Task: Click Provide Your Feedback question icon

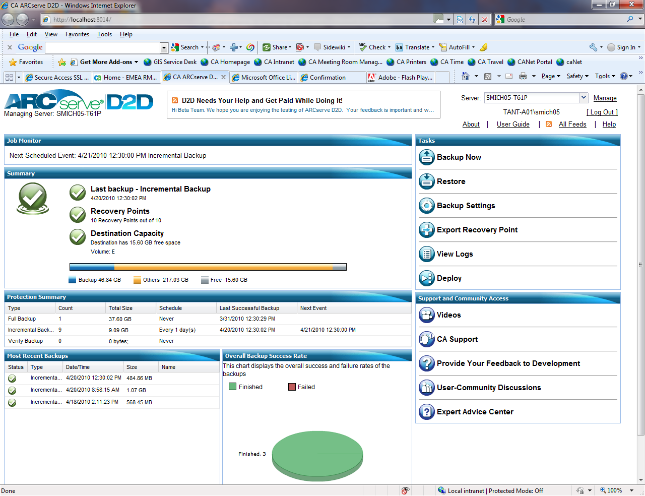Action: click(x=427, y=363)
